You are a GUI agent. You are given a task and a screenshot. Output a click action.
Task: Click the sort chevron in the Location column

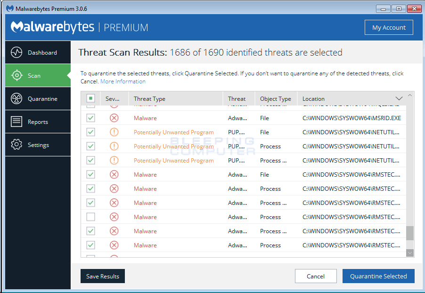click(x=399, y=98)
